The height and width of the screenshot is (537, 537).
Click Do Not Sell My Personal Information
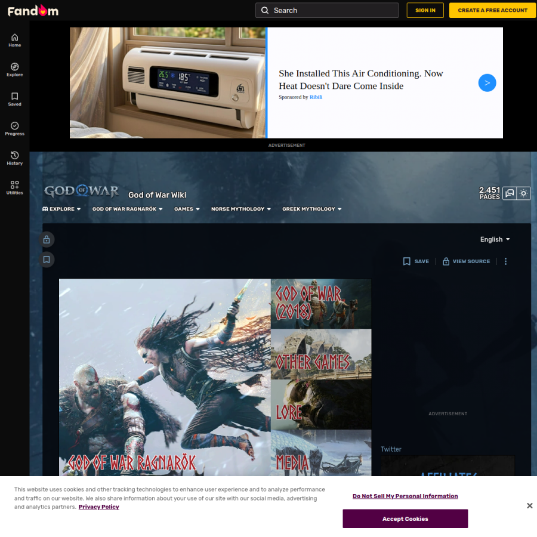(405, 496)
